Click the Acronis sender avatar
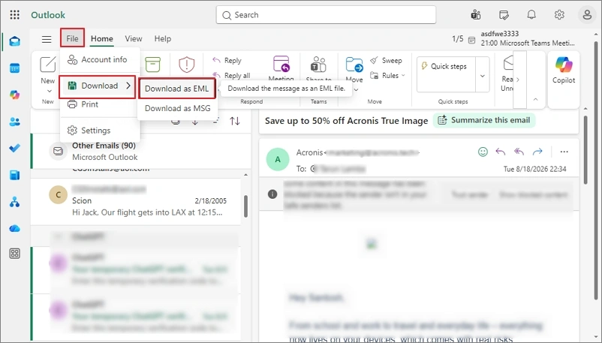 point(278,159)
